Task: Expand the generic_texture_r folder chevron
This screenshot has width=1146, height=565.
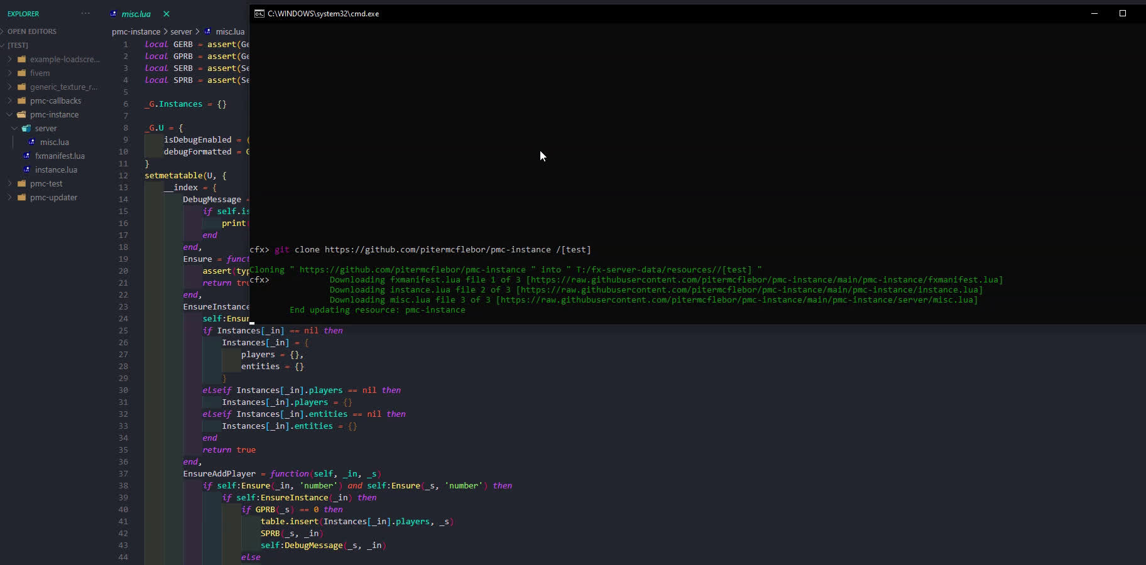Action: click(9, 87)
